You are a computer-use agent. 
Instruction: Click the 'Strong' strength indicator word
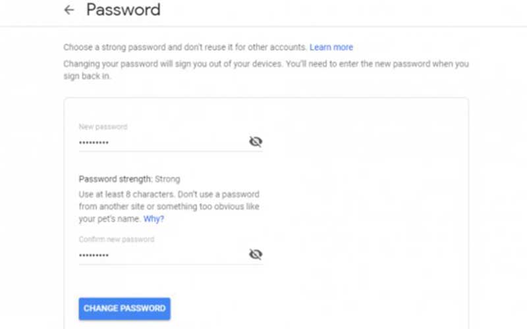(x=167, y=179)
